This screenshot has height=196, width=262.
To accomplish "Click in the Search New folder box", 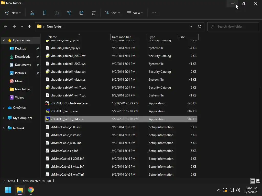I will tap(233, 27).
